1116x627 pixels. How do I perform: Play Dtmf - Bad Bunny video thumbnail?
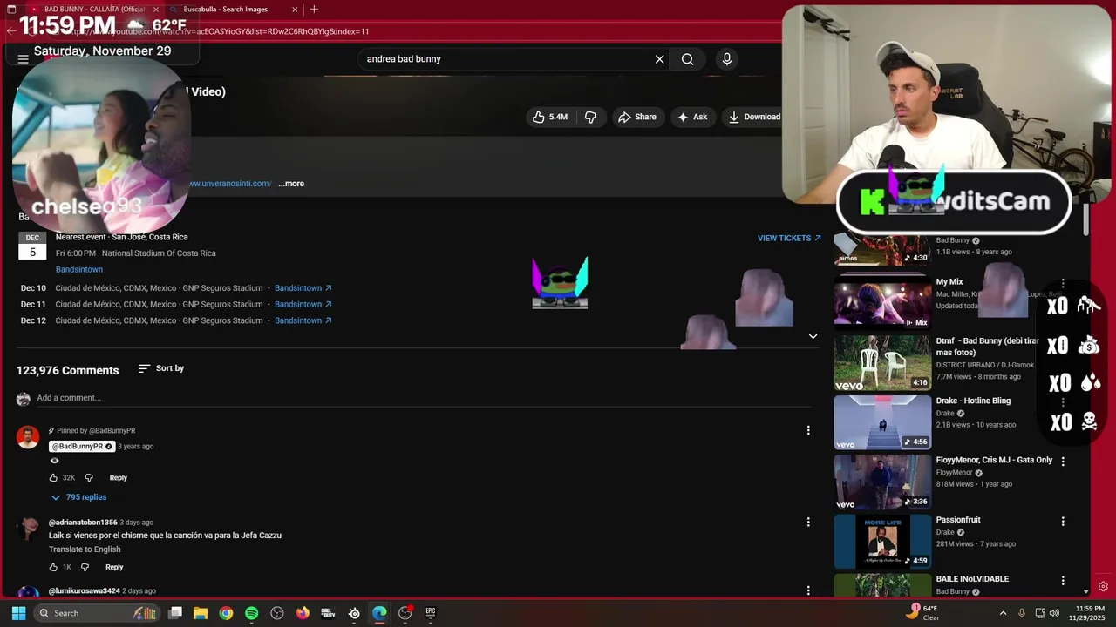tap(882, 363)
